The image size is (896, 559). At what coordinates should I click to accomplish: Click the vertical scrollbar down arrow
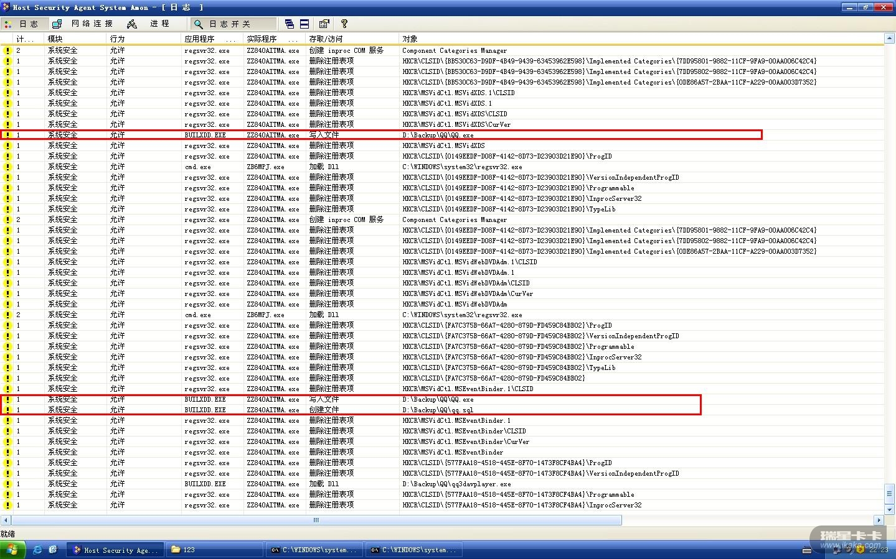coord(889,509)
